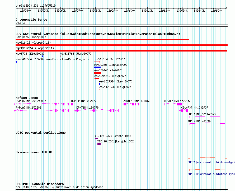Click the C9orf37 magenta exon block
This screenshot has width=235, height=191.
coord(182,111)
